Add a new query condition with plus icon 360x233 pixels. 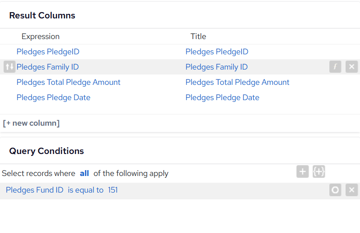point(303,171)
